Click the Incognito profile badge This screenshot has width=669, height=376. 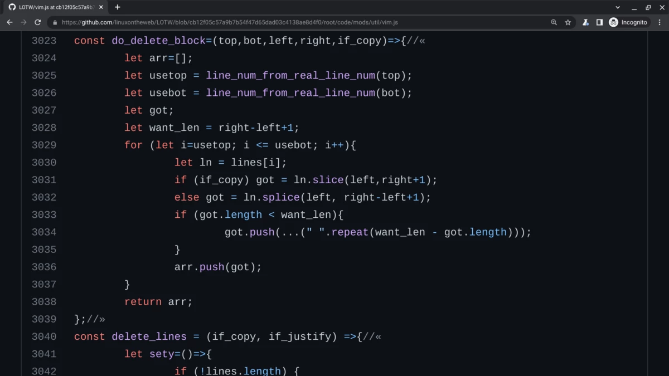pyautogui.click(x=629, y=22)
